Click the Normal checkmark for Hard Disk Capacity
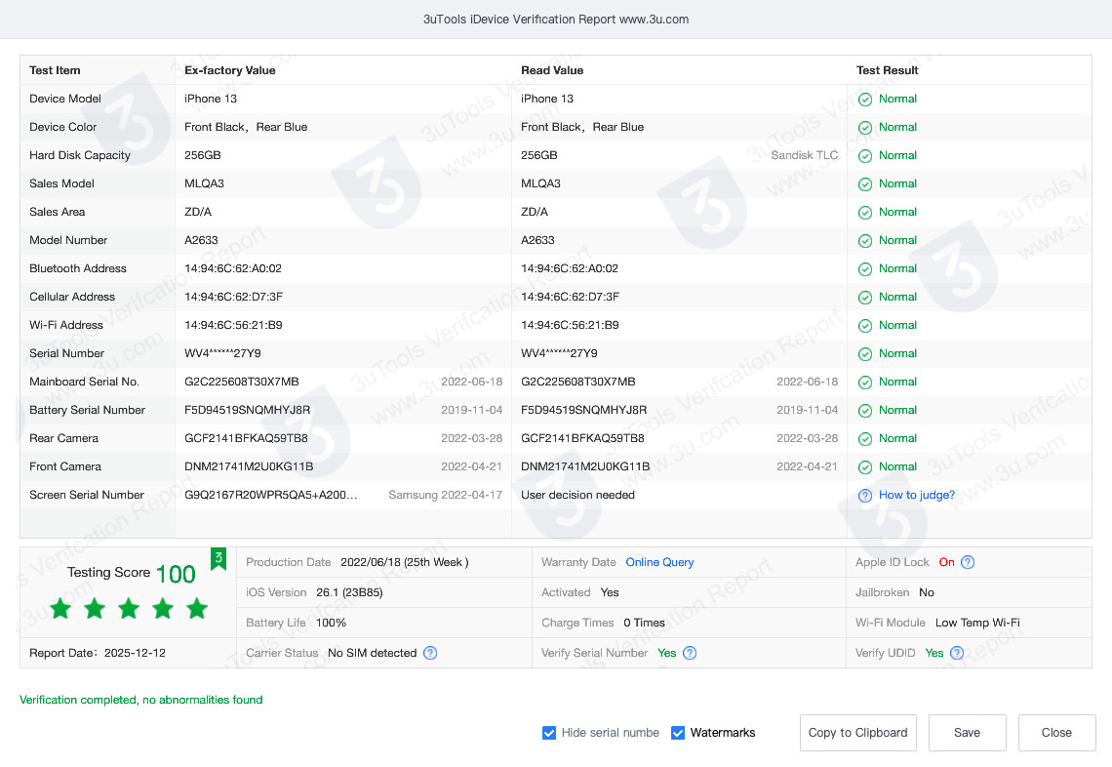The image size is (1112, 767). coord(865,156)
